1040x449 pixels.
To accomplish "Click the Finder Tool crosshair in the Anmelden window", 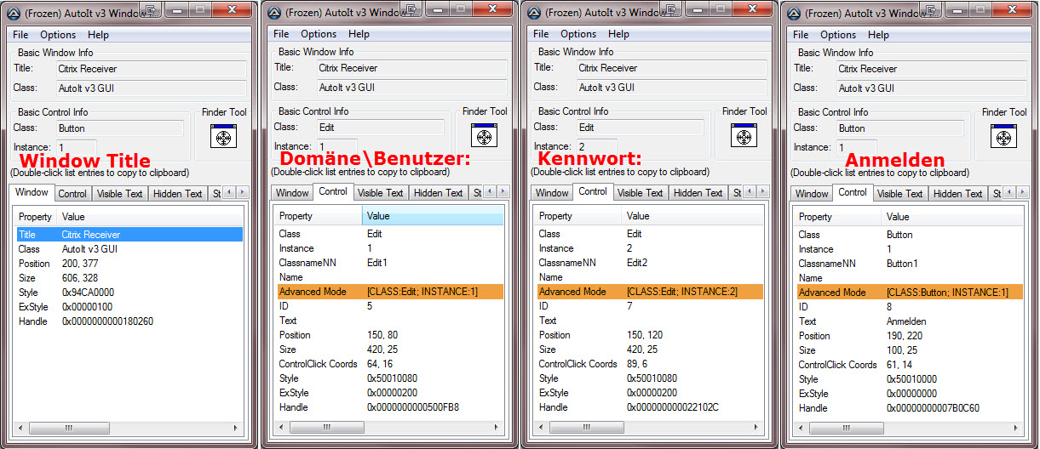I will [1003, 136].
